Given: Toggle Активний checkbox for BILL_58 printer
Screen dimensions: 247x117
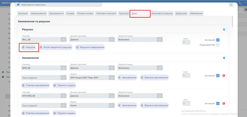Looking at the screenshot, I should pyautogui.click(x=218, y=40).
